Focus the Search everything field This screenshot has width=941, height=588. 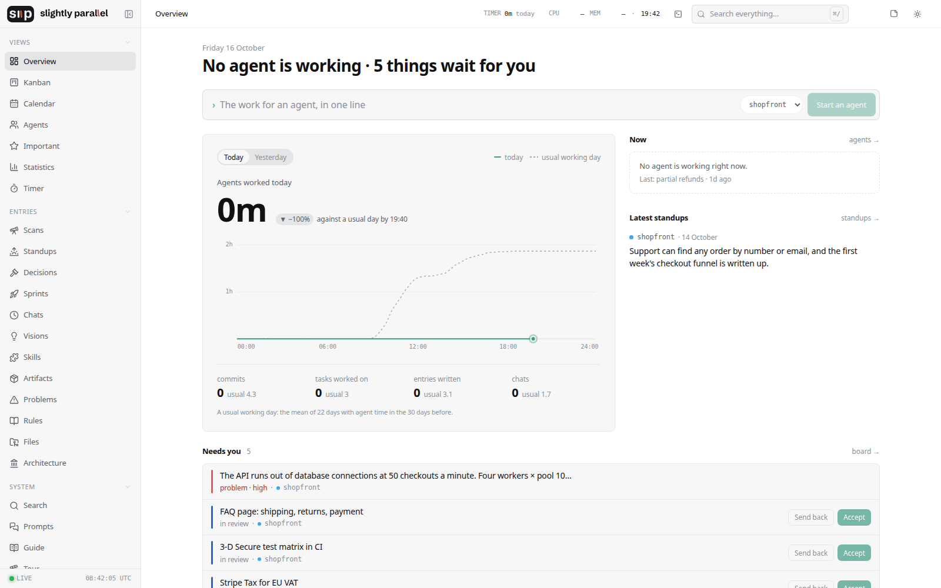pyautogui.click(x=770, y=14)
